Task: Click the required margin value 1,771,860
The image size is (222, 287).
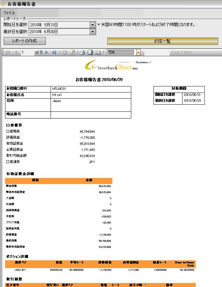Action: (88, 150)
